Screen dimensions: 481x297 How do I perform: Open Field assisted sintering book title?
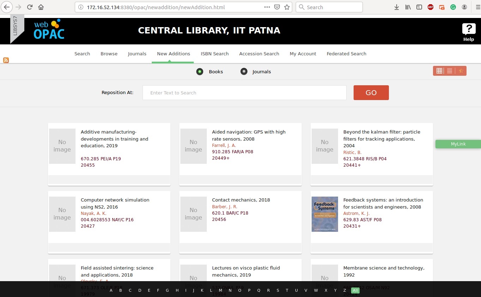tap(117, 271)
